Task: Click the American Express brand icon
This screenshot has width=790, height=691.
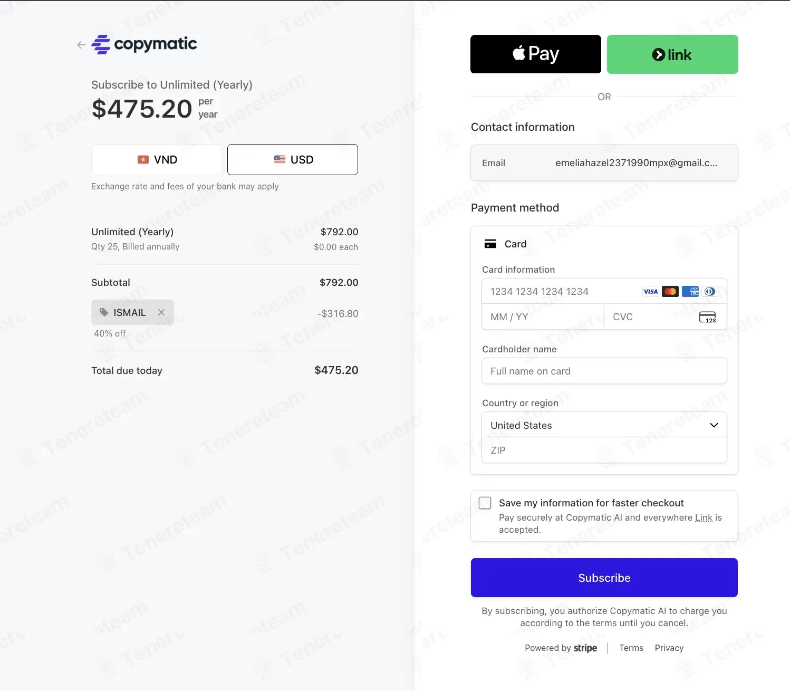Action: click(x=690, y=291)
